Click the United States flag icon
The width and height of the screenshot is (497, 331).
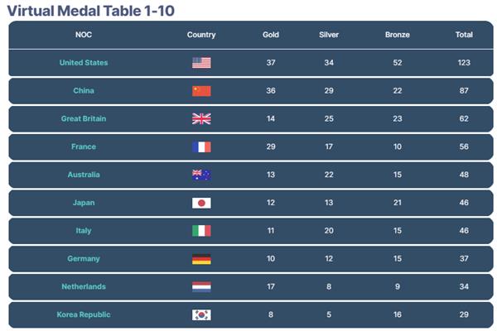coord(201,63)
